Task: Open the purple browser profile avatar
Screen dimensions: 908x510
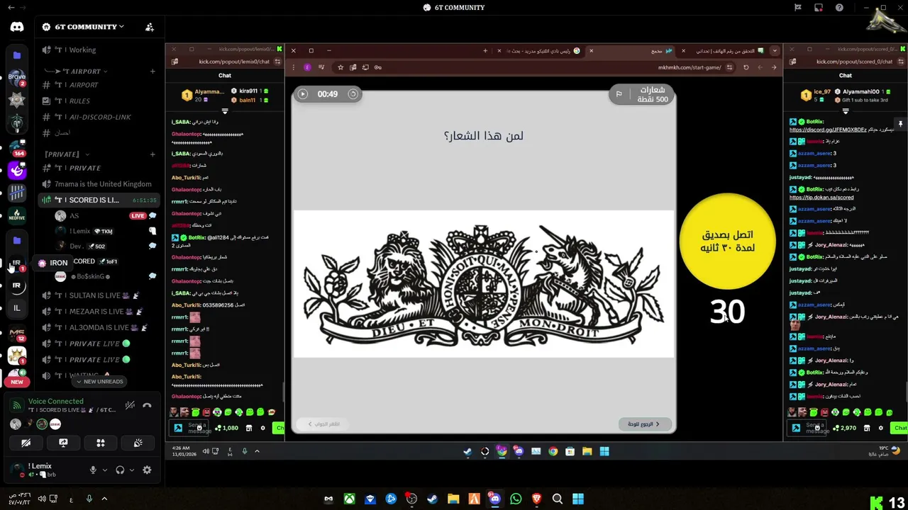Action: click(x=307, y=67)
